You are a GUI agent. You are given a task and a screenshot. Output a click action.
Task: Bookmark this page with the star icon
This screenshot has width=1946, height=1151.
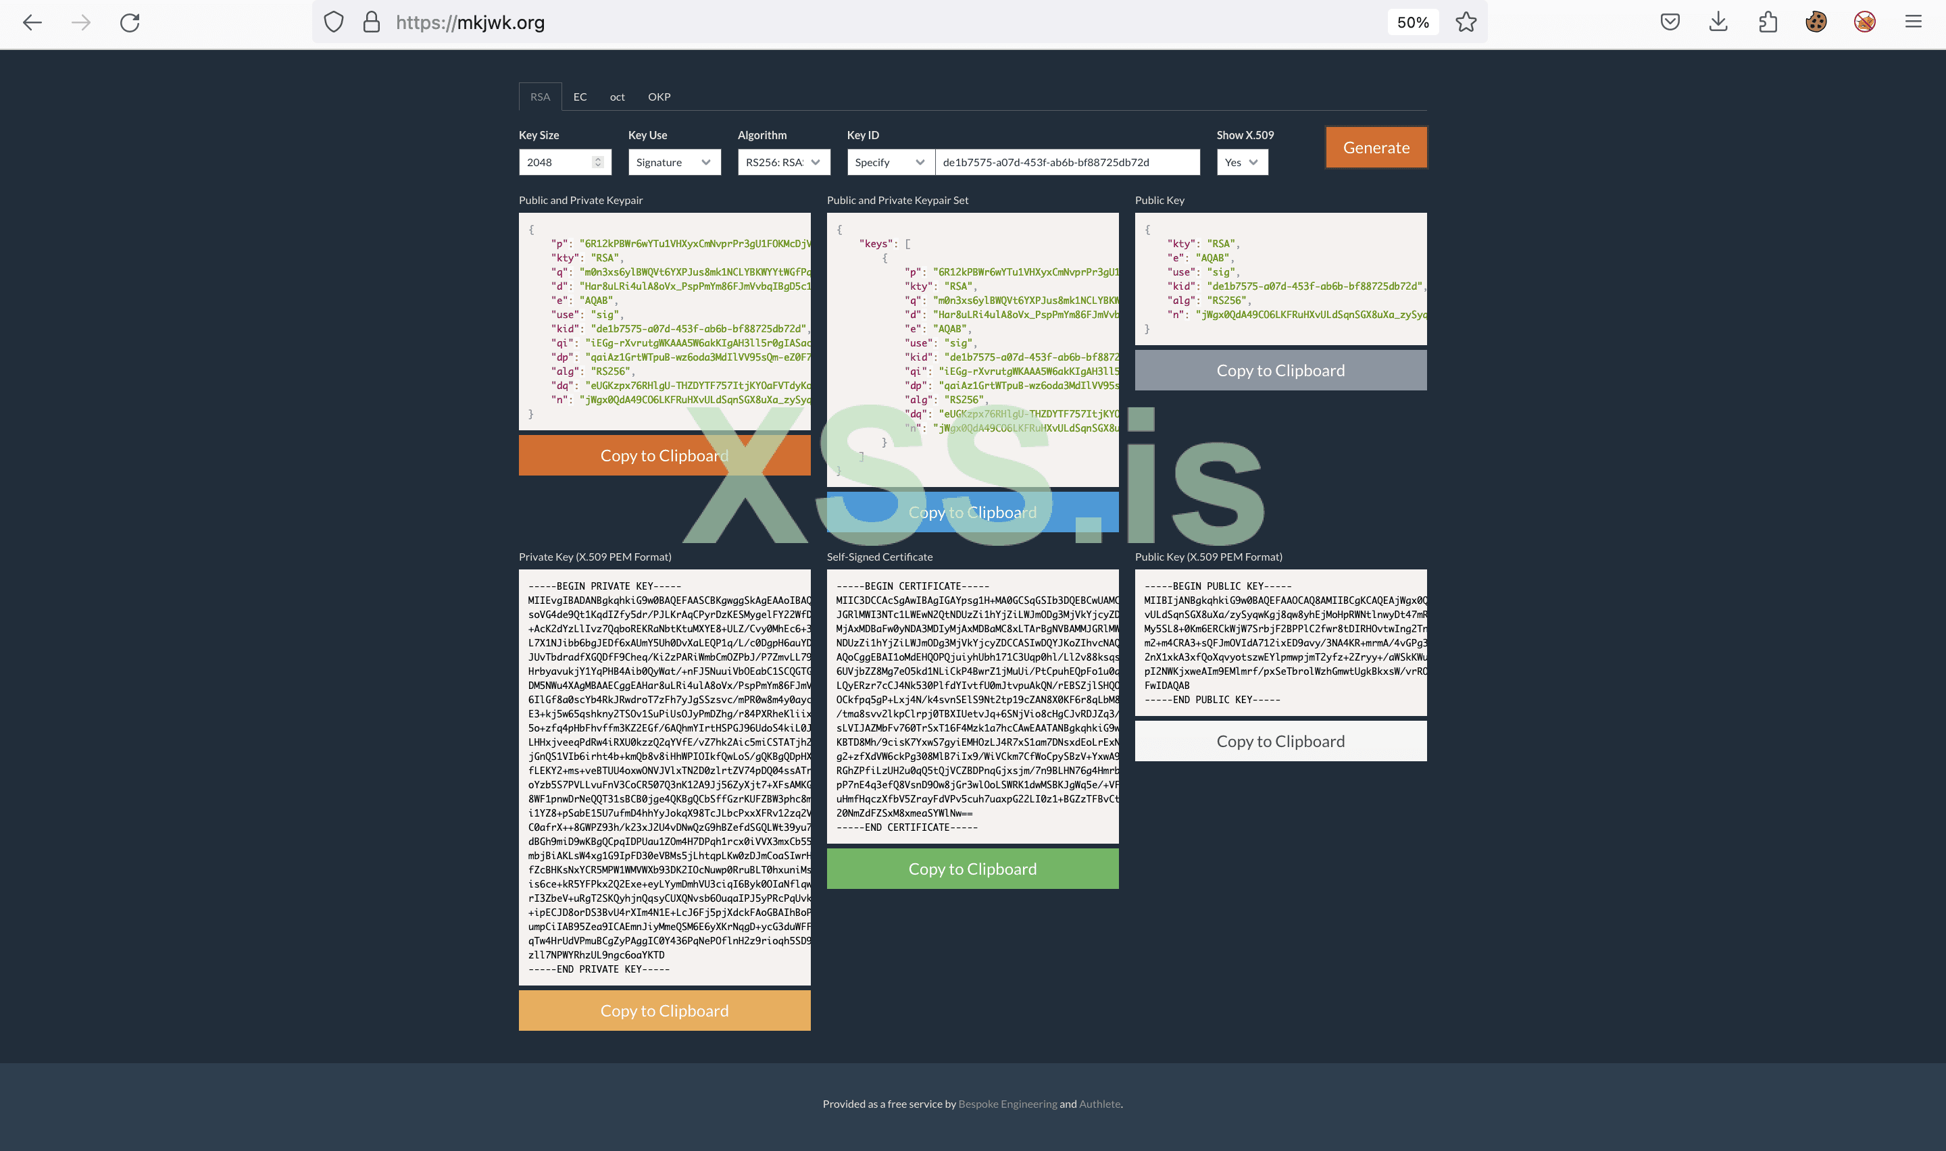coord(1465,22)
